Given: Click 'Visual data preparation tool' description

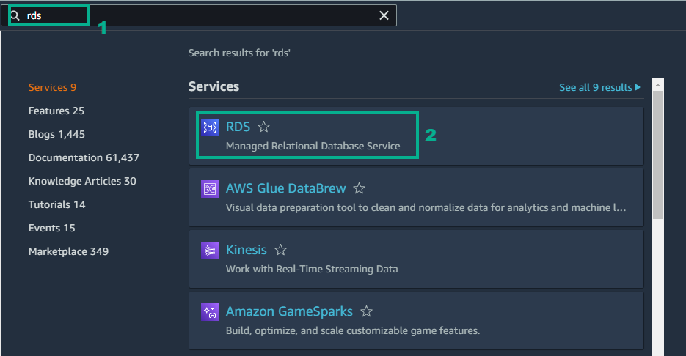Looking at the screenshot, I should click(426, 207).
